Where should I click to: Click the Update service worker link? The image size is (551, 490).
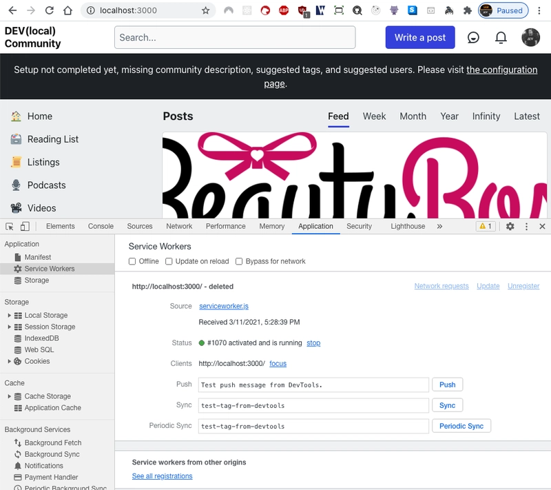[x=488, y=286]
